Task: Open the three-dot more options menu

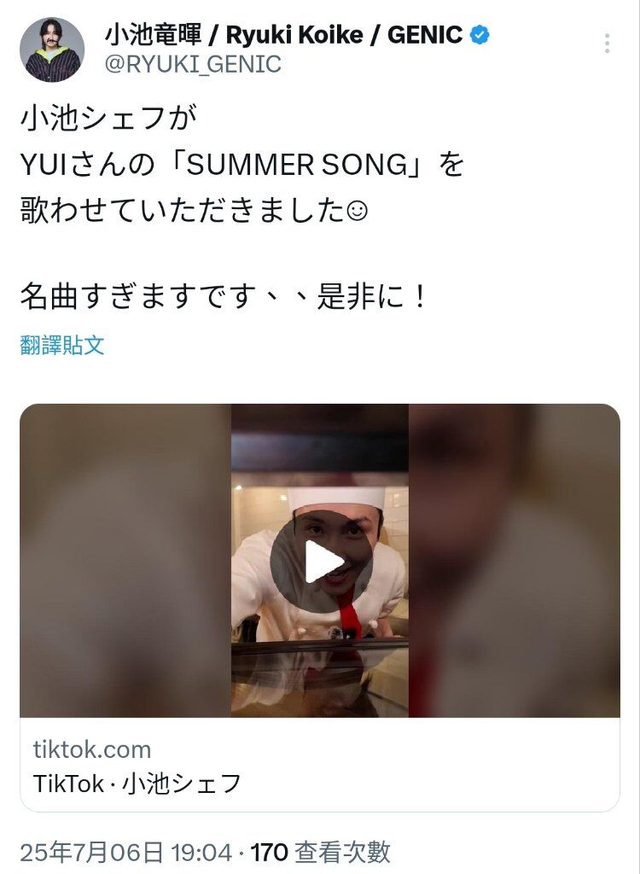Action: tap(607, 44)
